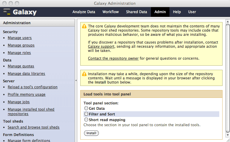Open the Workflow menu

pyautogui.click(x=110, y=12)
